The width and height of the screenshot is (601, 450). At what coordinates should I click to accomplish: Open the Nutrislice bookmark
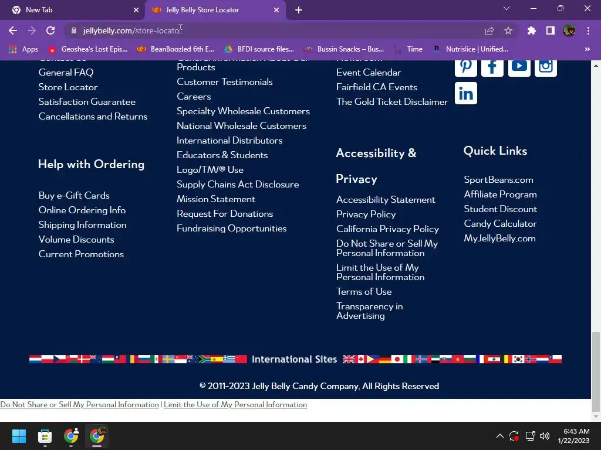pyautogui.click(x=471, y=49)
